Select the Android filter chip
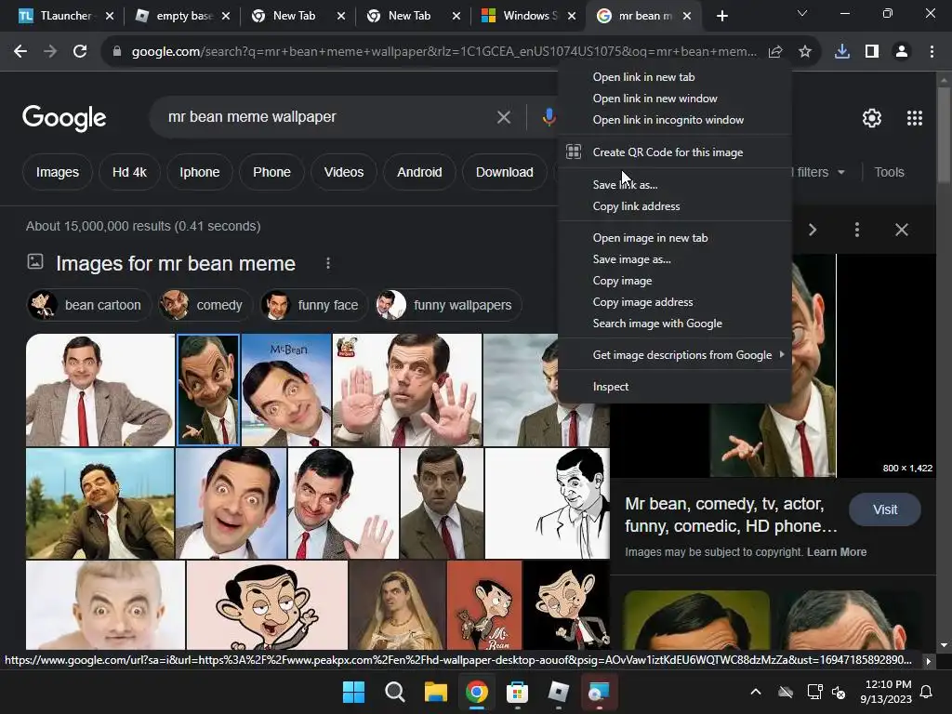 pos(419,172)
